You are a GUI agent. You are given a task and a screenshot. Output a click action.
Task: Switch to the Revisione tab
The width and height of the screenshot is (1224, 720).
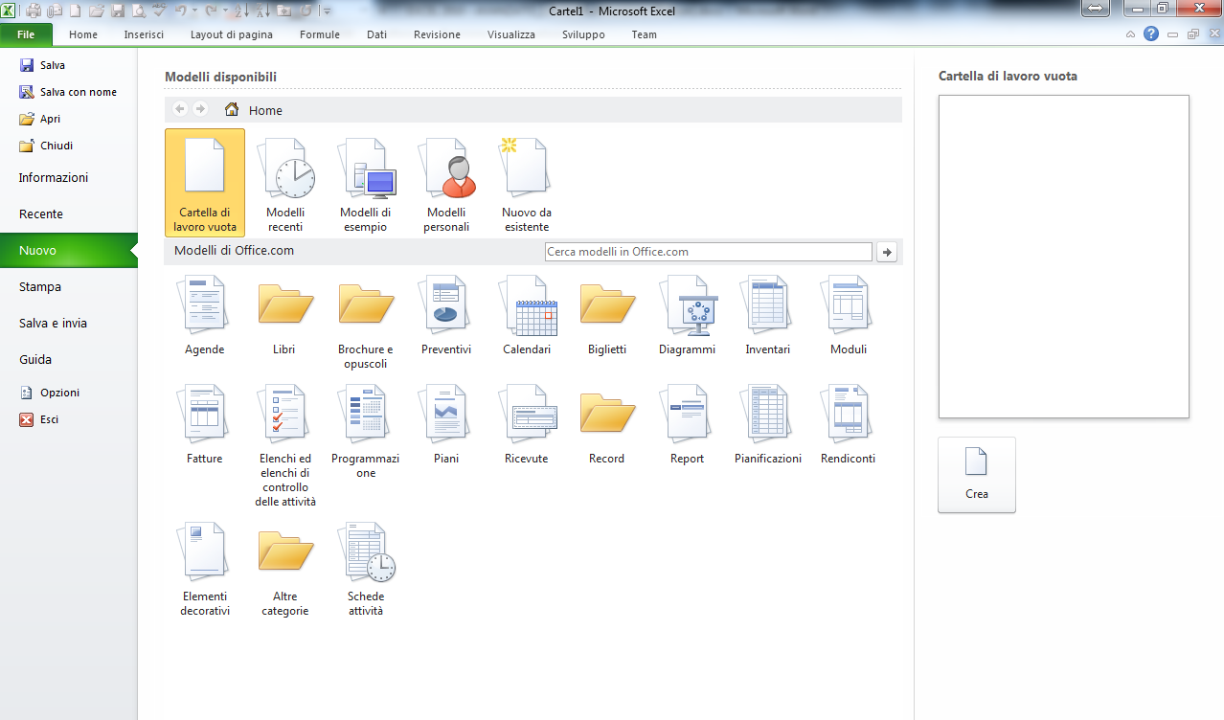437,34
